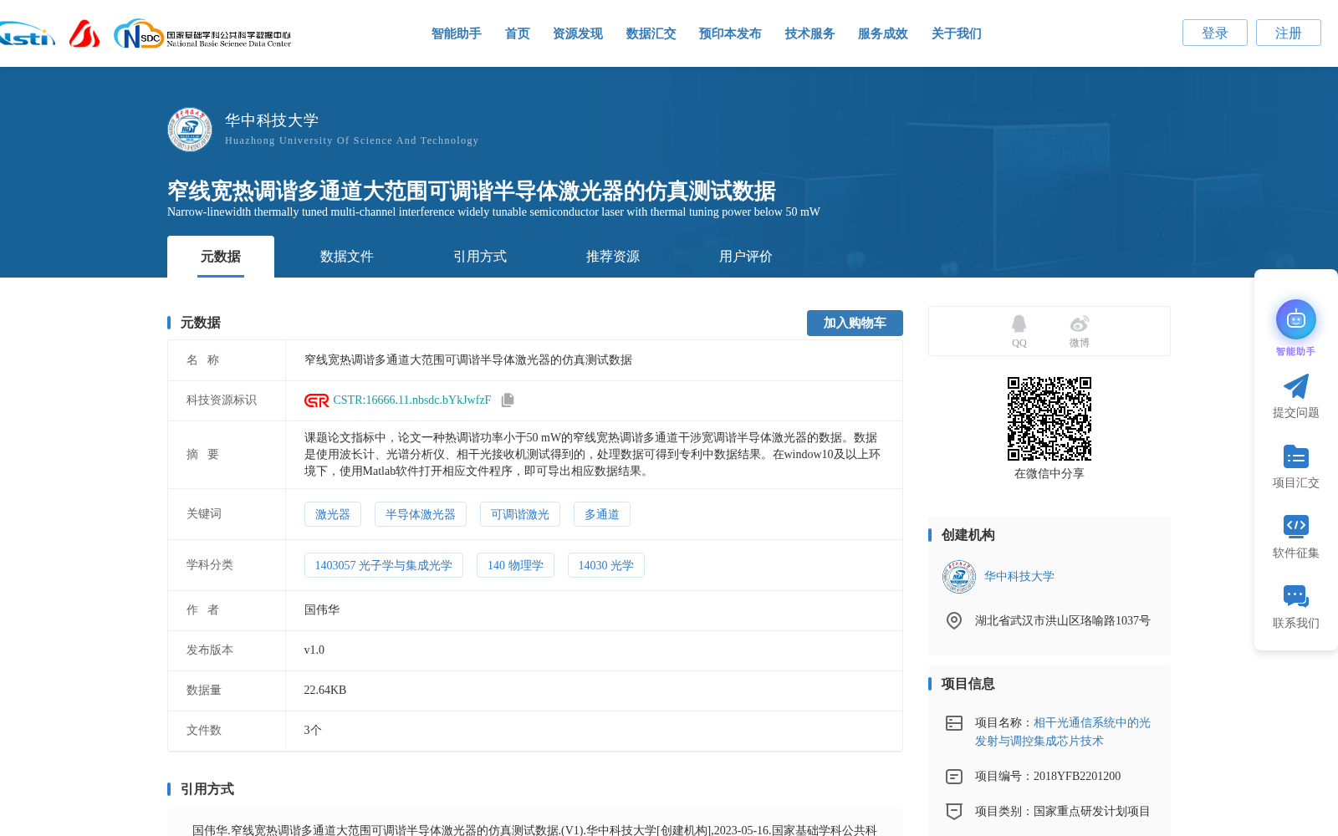
Task: Click the location pin icon beside the address
Action: coord(954,620)
